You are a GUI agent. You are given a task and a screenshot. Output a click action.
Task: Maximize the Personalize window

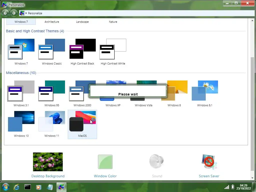(236, 3)
